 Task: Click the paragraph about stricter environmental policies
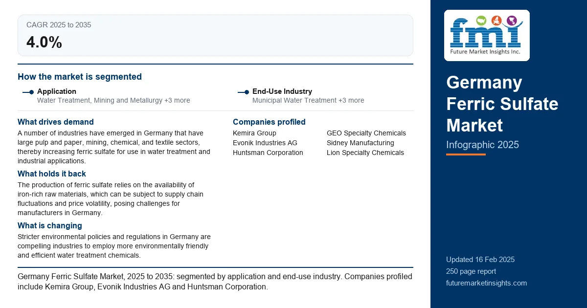[114, 246]
